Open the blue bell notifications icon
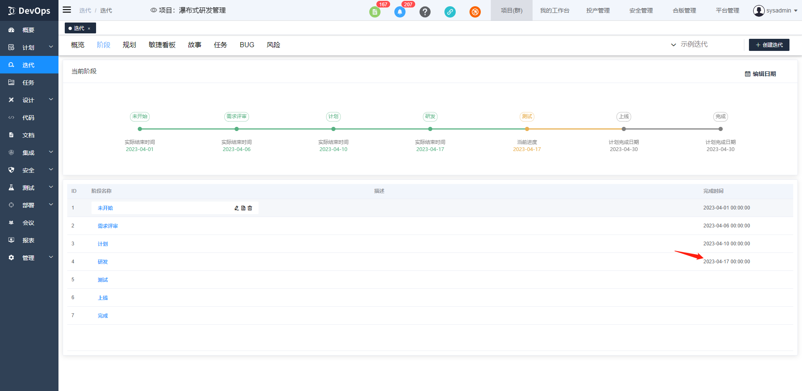This screenshot has width=802, height=391. pyautogui.click(x=400, y=12)
